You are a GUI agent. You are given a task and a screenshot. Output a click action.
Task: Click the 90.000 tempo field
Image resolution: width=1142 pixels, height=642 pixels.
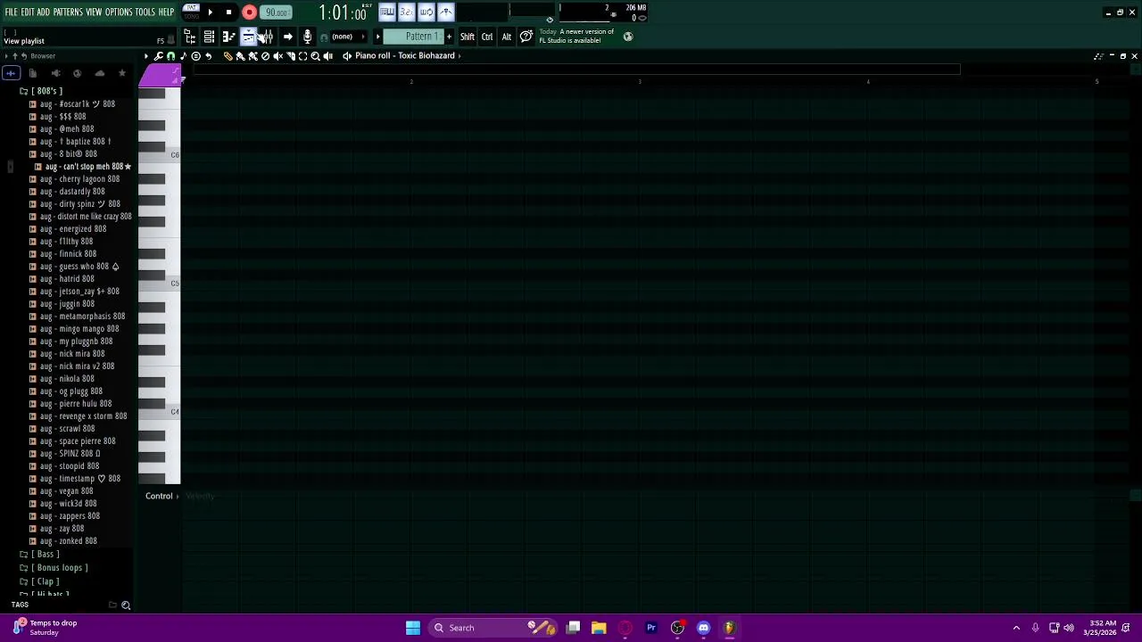click(x=277, y=12)
